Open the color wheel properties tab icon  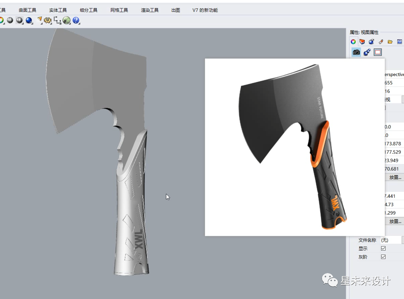point(353,42)
